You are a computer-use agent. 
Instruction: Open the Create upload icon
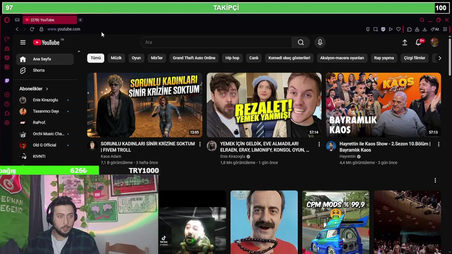[405, 42]
